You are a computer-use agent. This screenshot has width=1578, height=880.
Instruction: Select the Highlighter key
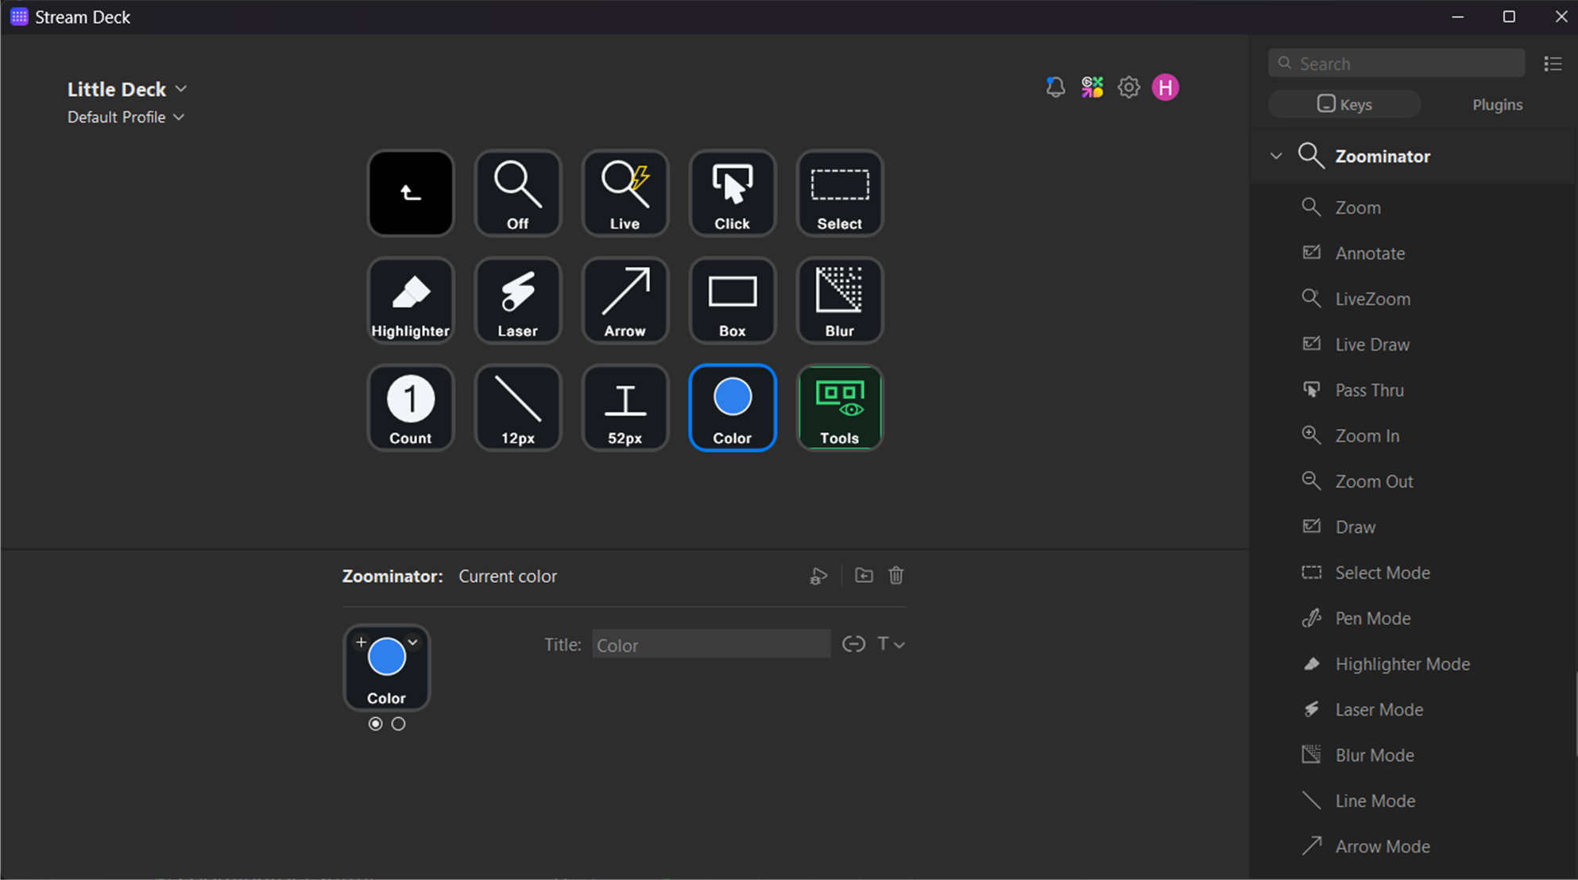(410, 300)
